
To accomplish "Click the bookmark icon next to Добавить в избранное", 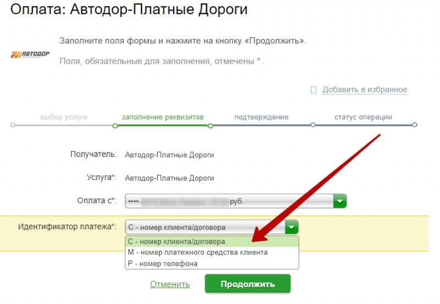I will tap(313, 90).
